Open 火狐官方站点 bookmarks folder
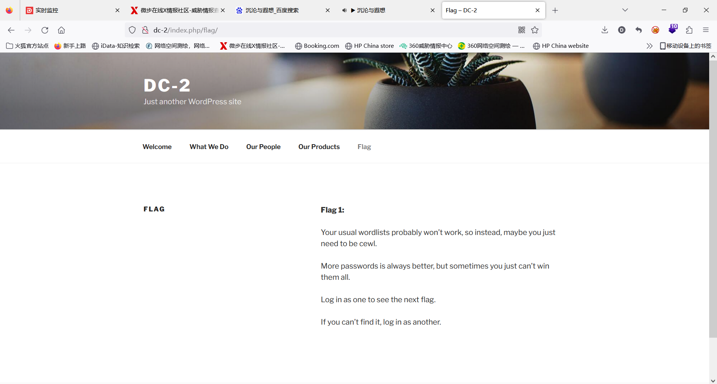This screenshot has height=384, width=717. [x=27, y=46]
